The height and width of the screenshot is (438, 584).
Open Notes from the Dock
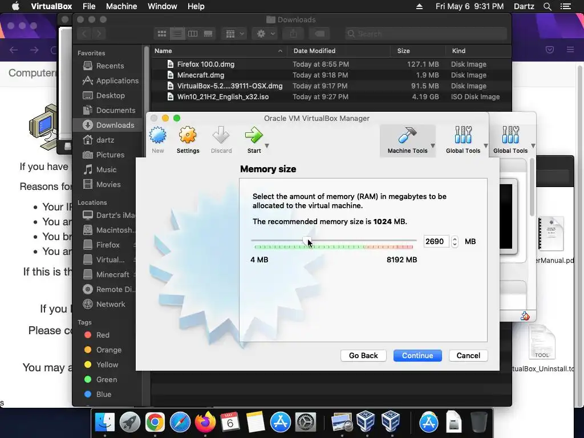point(255,422)
